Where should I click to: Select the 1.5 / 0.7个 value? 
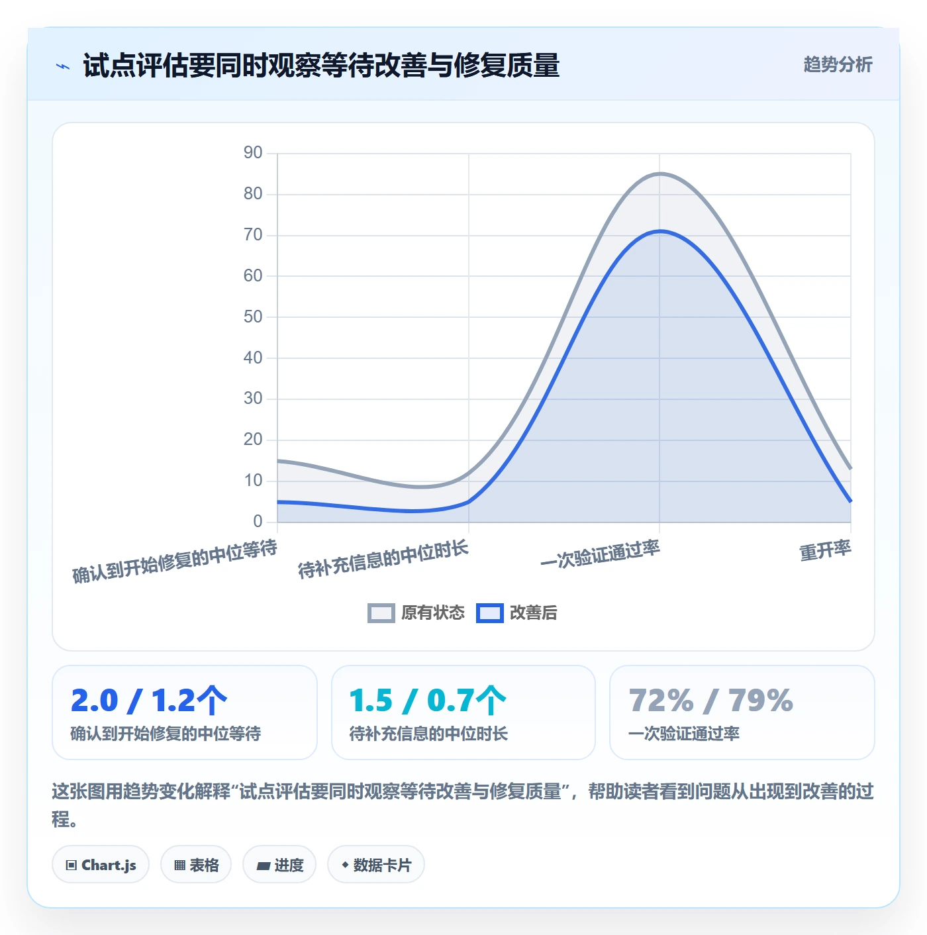point(428,701)
